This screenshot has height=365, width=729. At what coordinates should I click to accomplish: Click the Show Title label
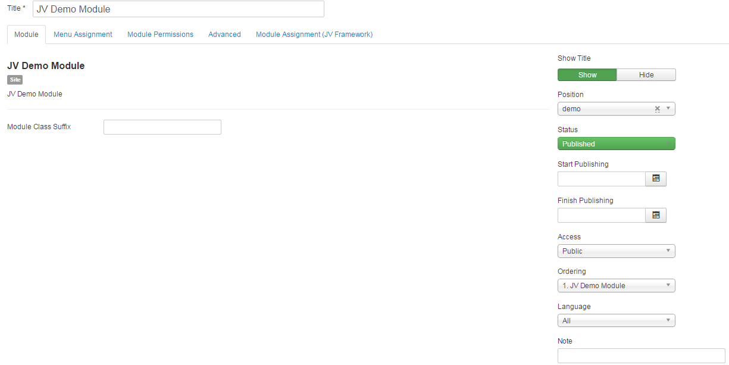point(574,58)
